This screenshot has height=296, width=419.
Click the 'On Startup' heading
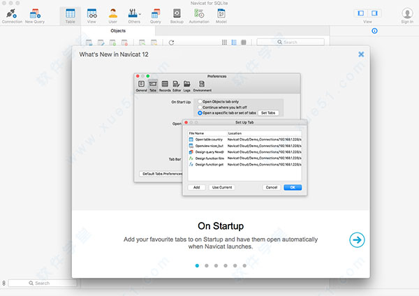[x=221, y=226]
